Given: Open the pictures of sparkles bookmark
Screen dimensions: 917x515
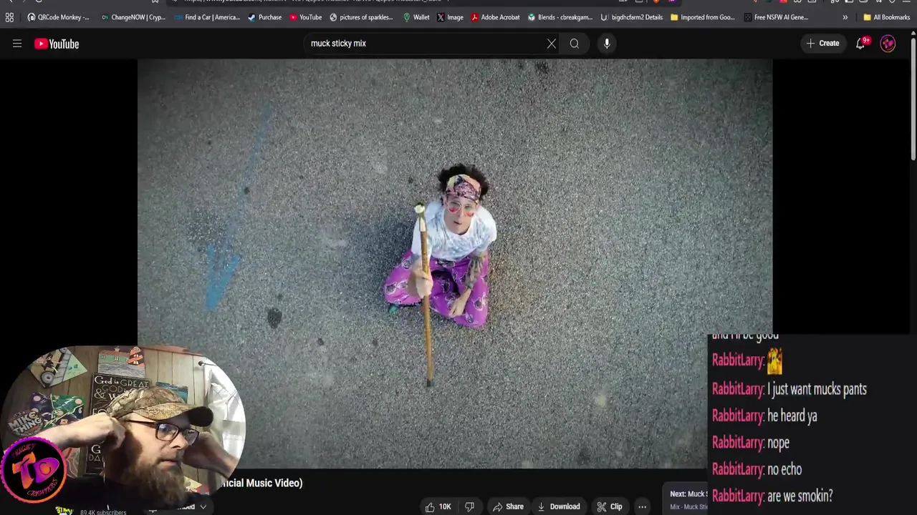Looking at the screenshot, I should click(361, 17).
